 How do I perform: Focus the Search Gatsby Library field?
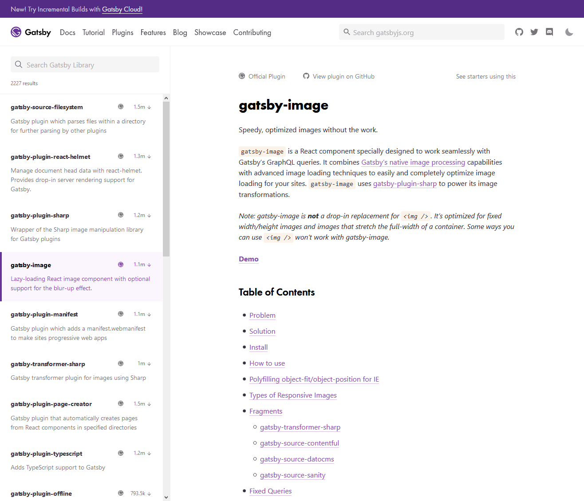tap(85, 64)
